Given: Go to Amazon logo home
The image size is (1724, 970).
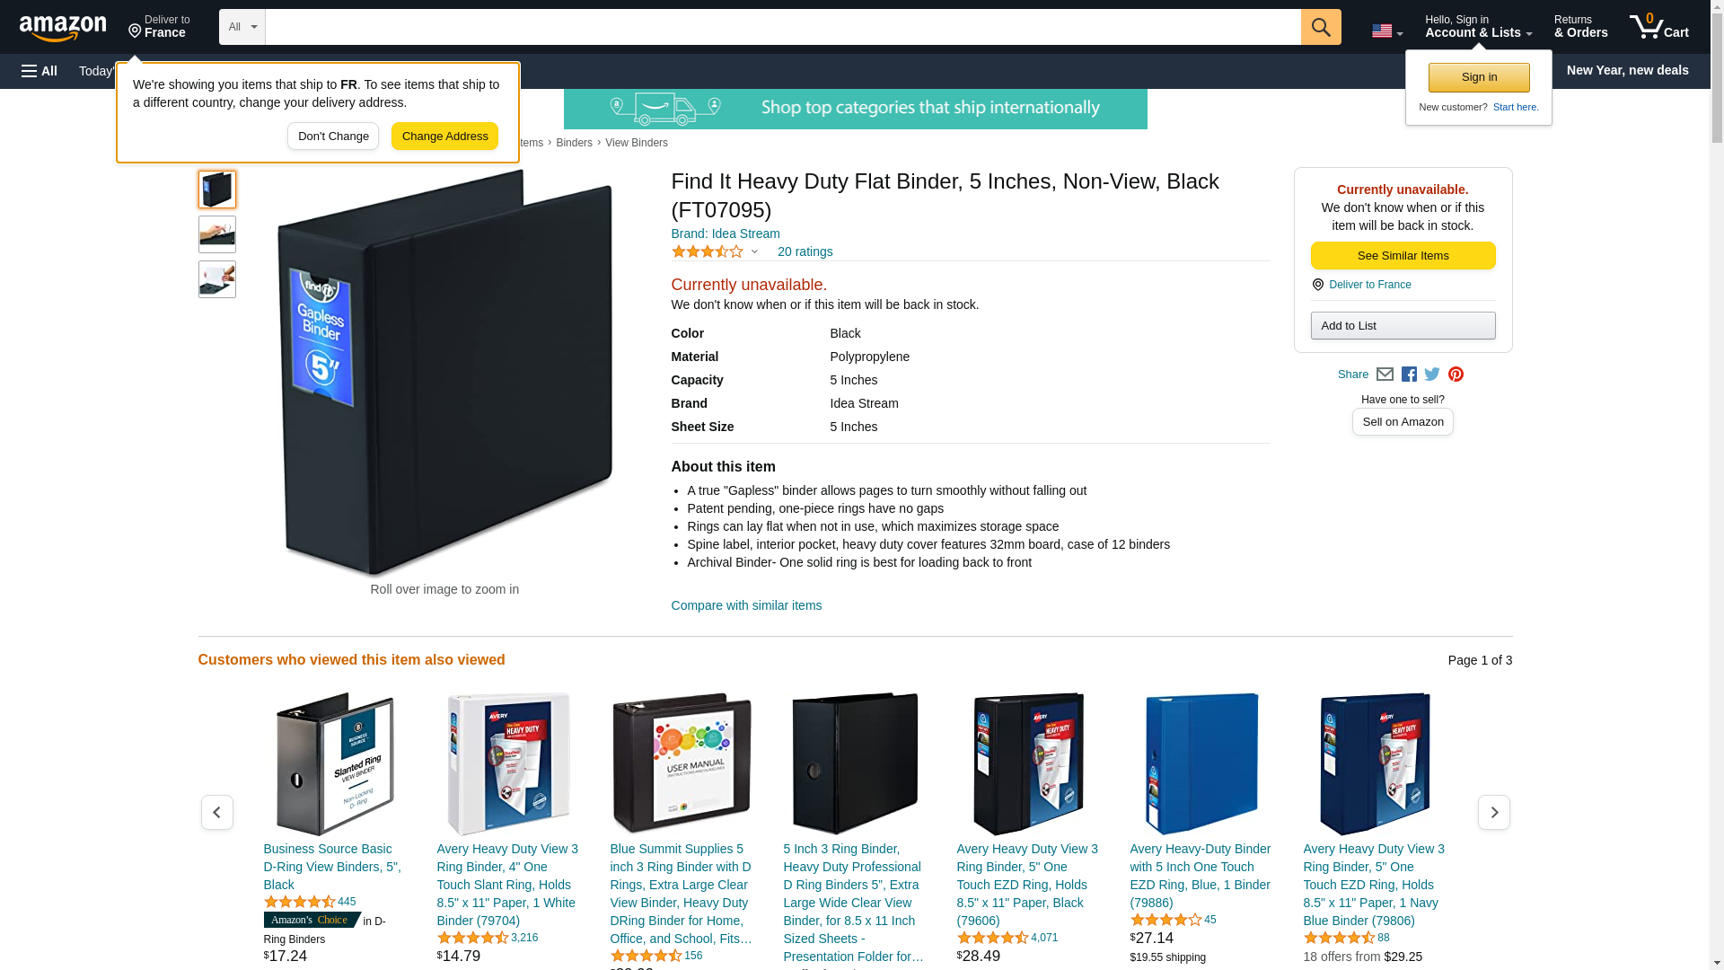Looking at the screenshot, I should 63,28.
